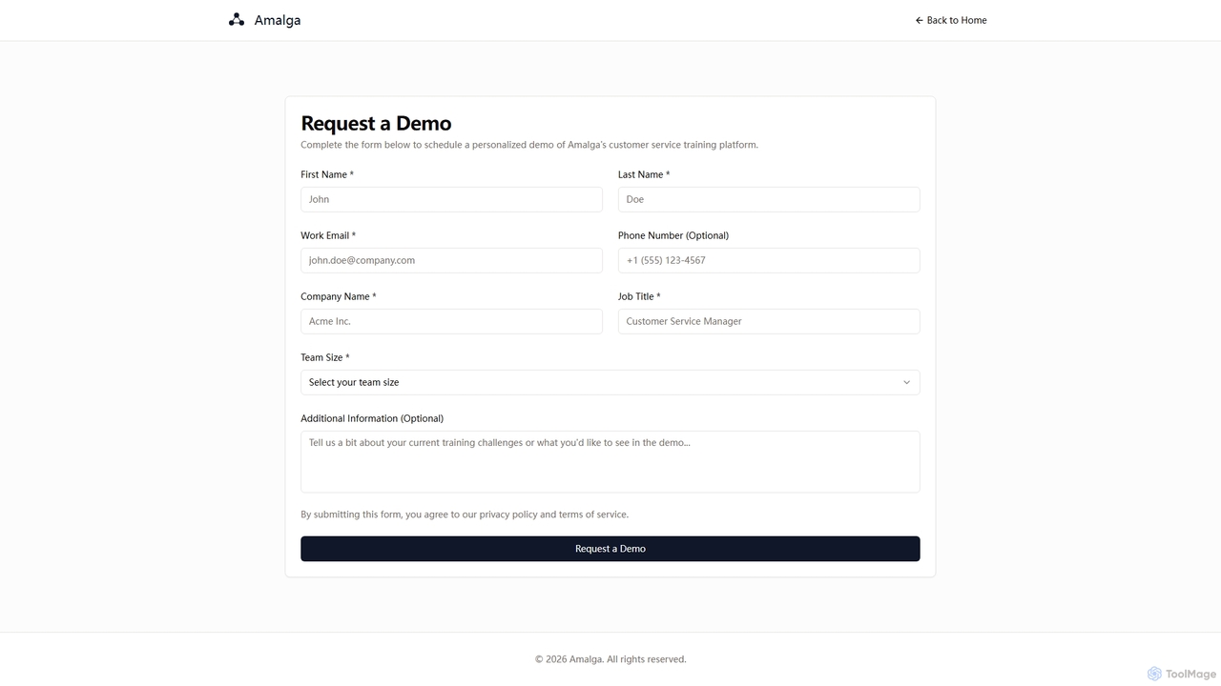Viewport: 1221px width, 686px height.
Task: Focus the First Name input field
Action: 451,199
